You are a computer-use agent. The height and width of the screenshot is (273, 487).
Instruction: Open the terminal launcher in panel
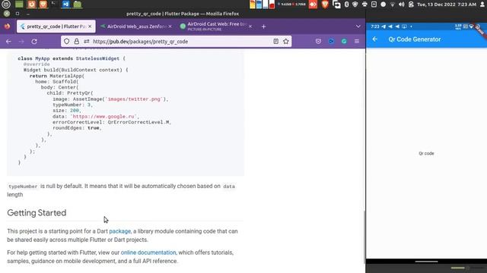(x=54, y=4)
